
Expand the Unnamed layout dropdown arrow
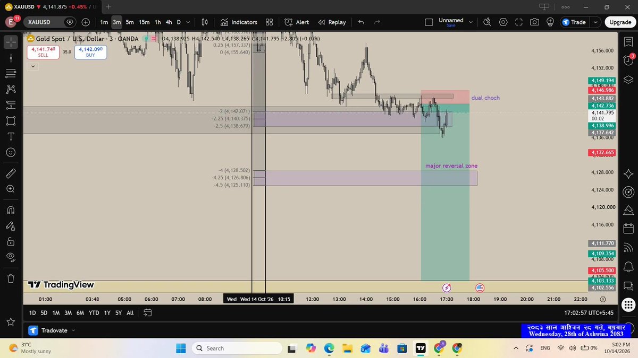tap(471, 22)
